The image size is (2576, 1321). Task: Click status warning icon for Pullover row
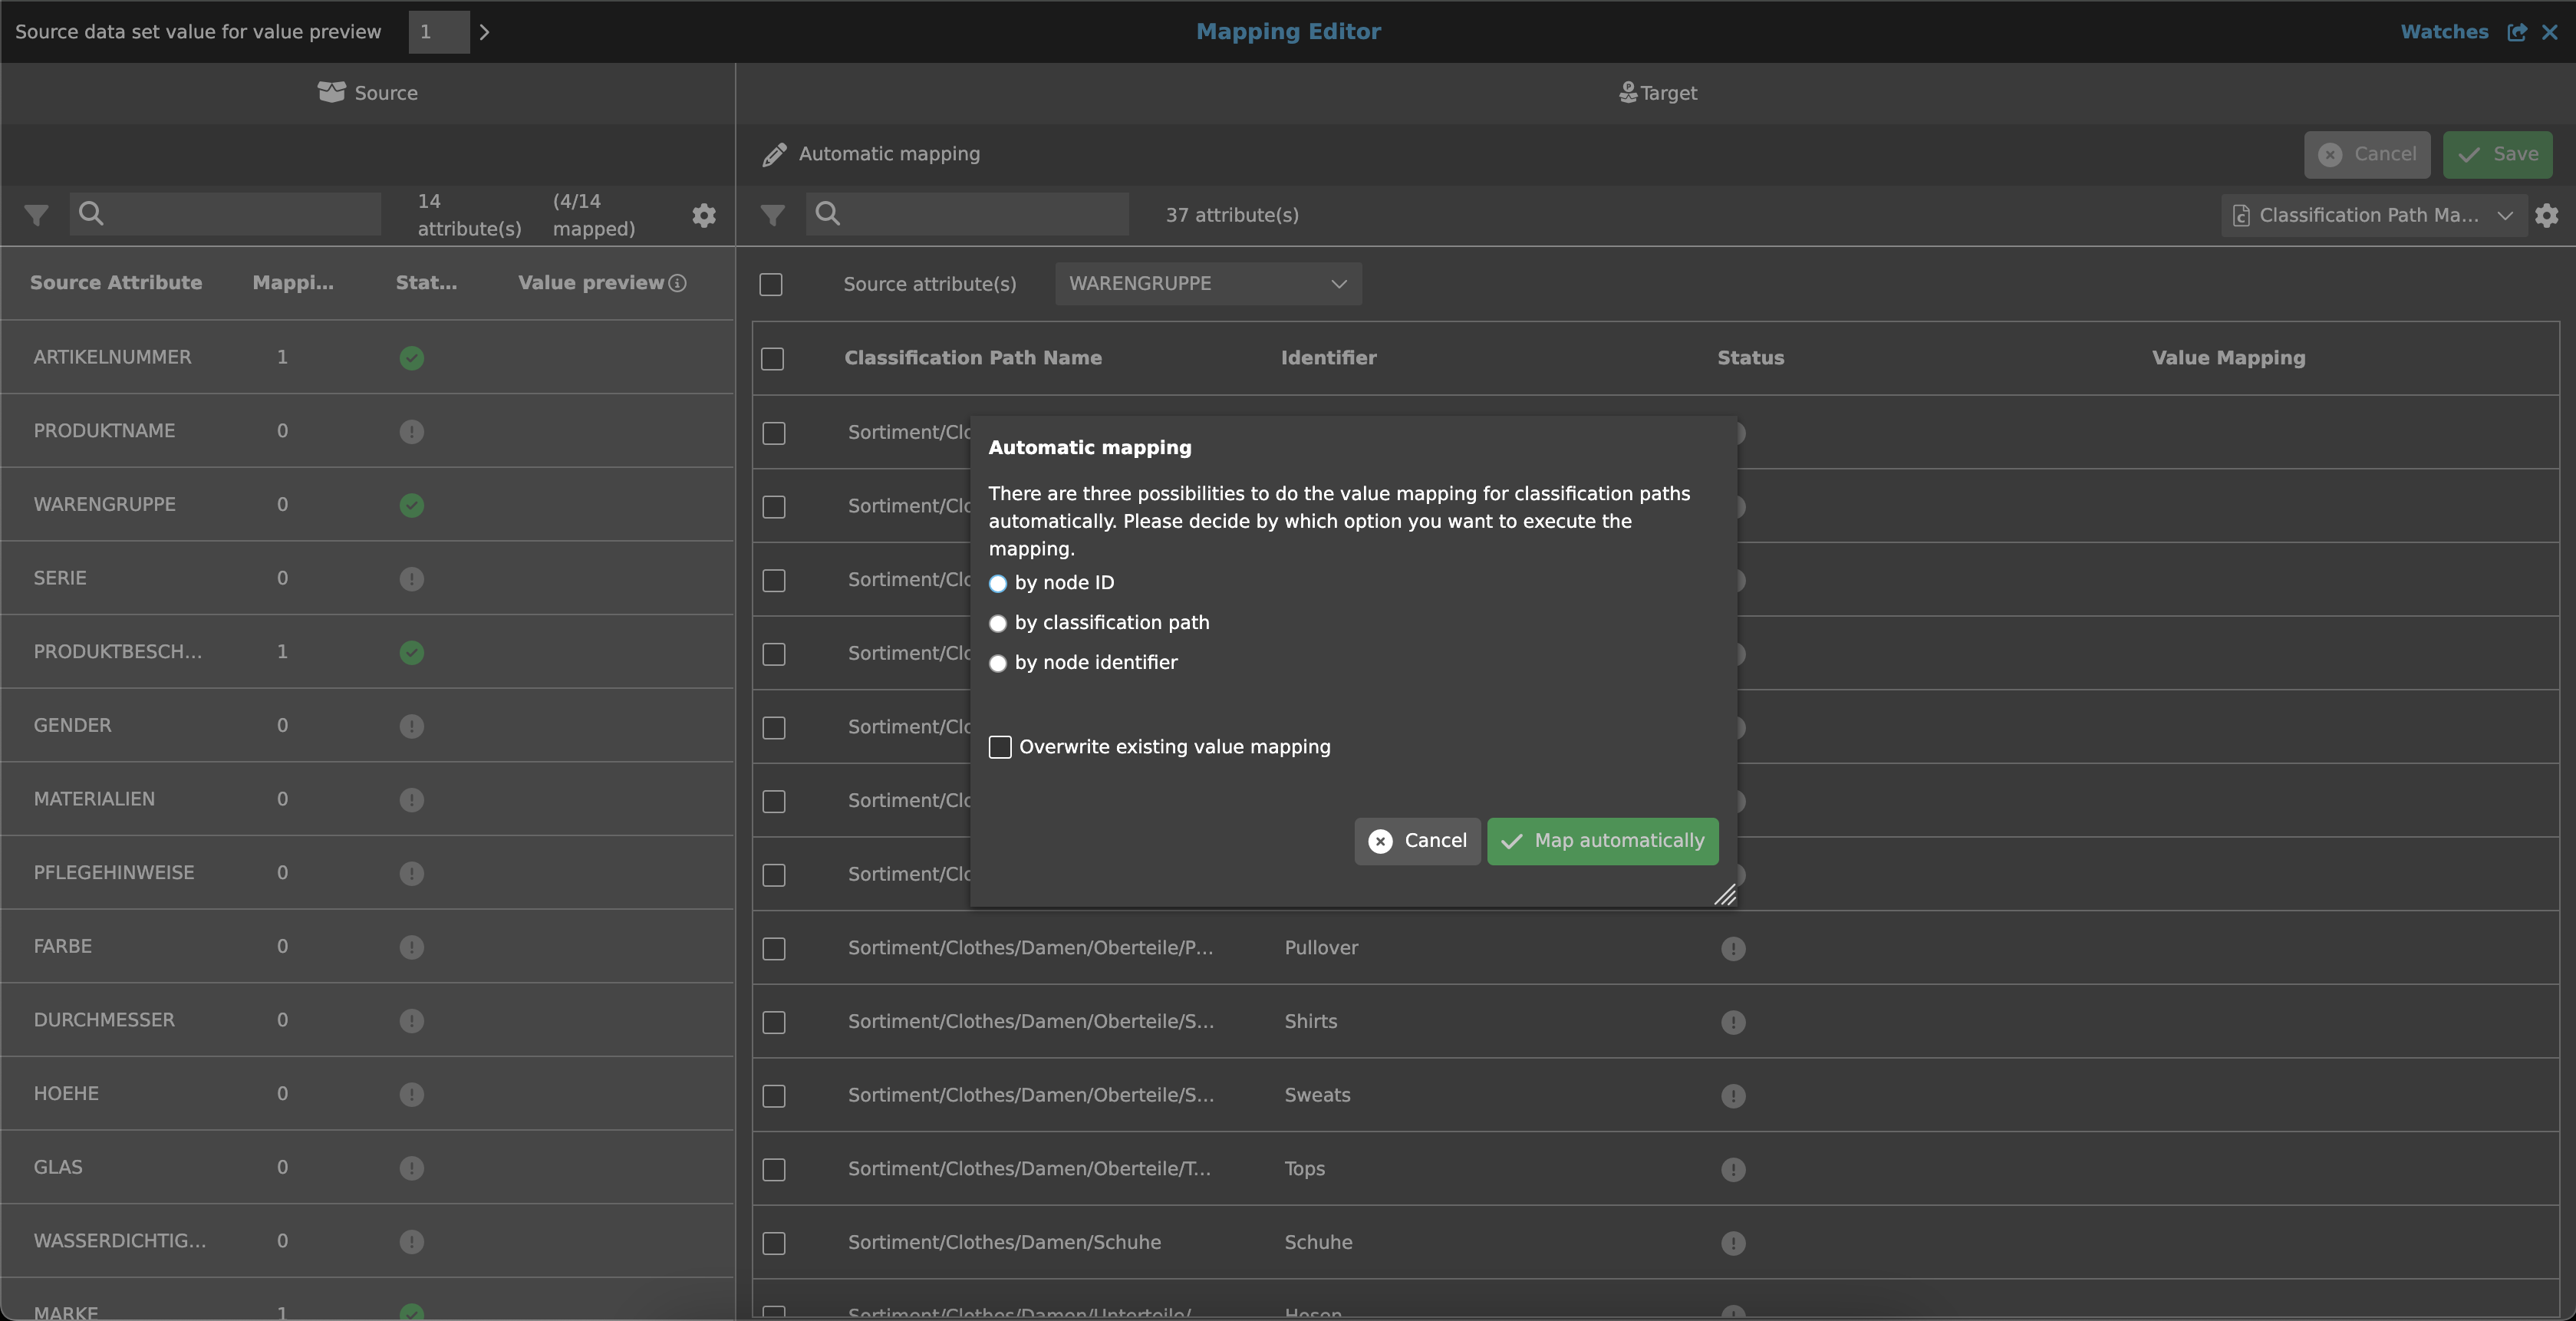click(x=1733, y=948)
